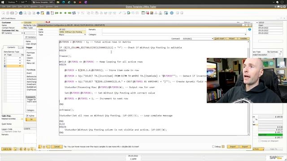Open the Category dropdown in configuration dialog

(245, 34)
